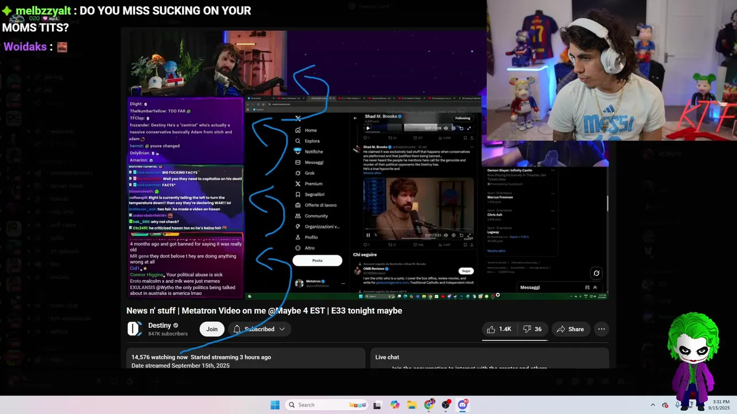Open Copilot from the taskbar
The height and width of the screenshot is (414, 737).
(x=394, y=405)
